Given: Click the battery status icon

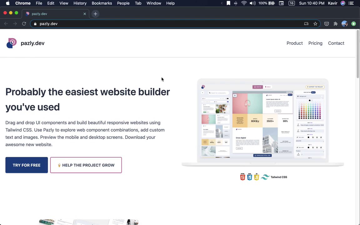Looking at the screenshot, I should click(272, 3).
